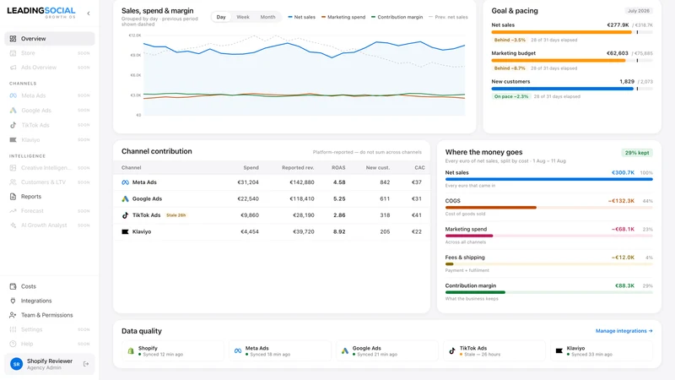Click the Shopify data quality card
The height and width of the screenshot is (380, 675).
[173, 350]
